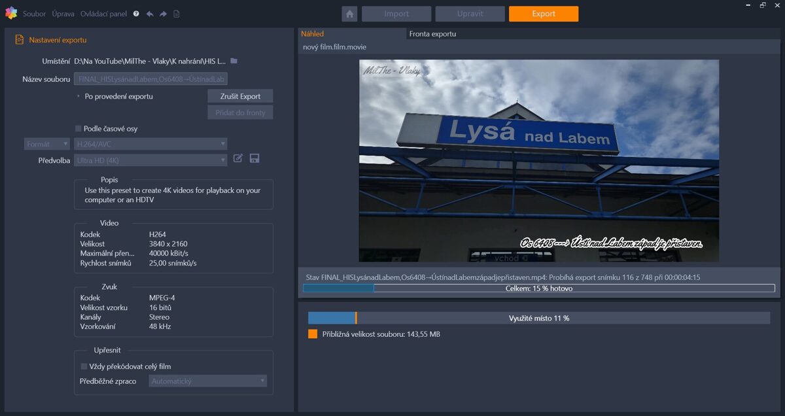Browse export location with the folder icon
The width and height of the screenshot is (785, 416).
234,61
